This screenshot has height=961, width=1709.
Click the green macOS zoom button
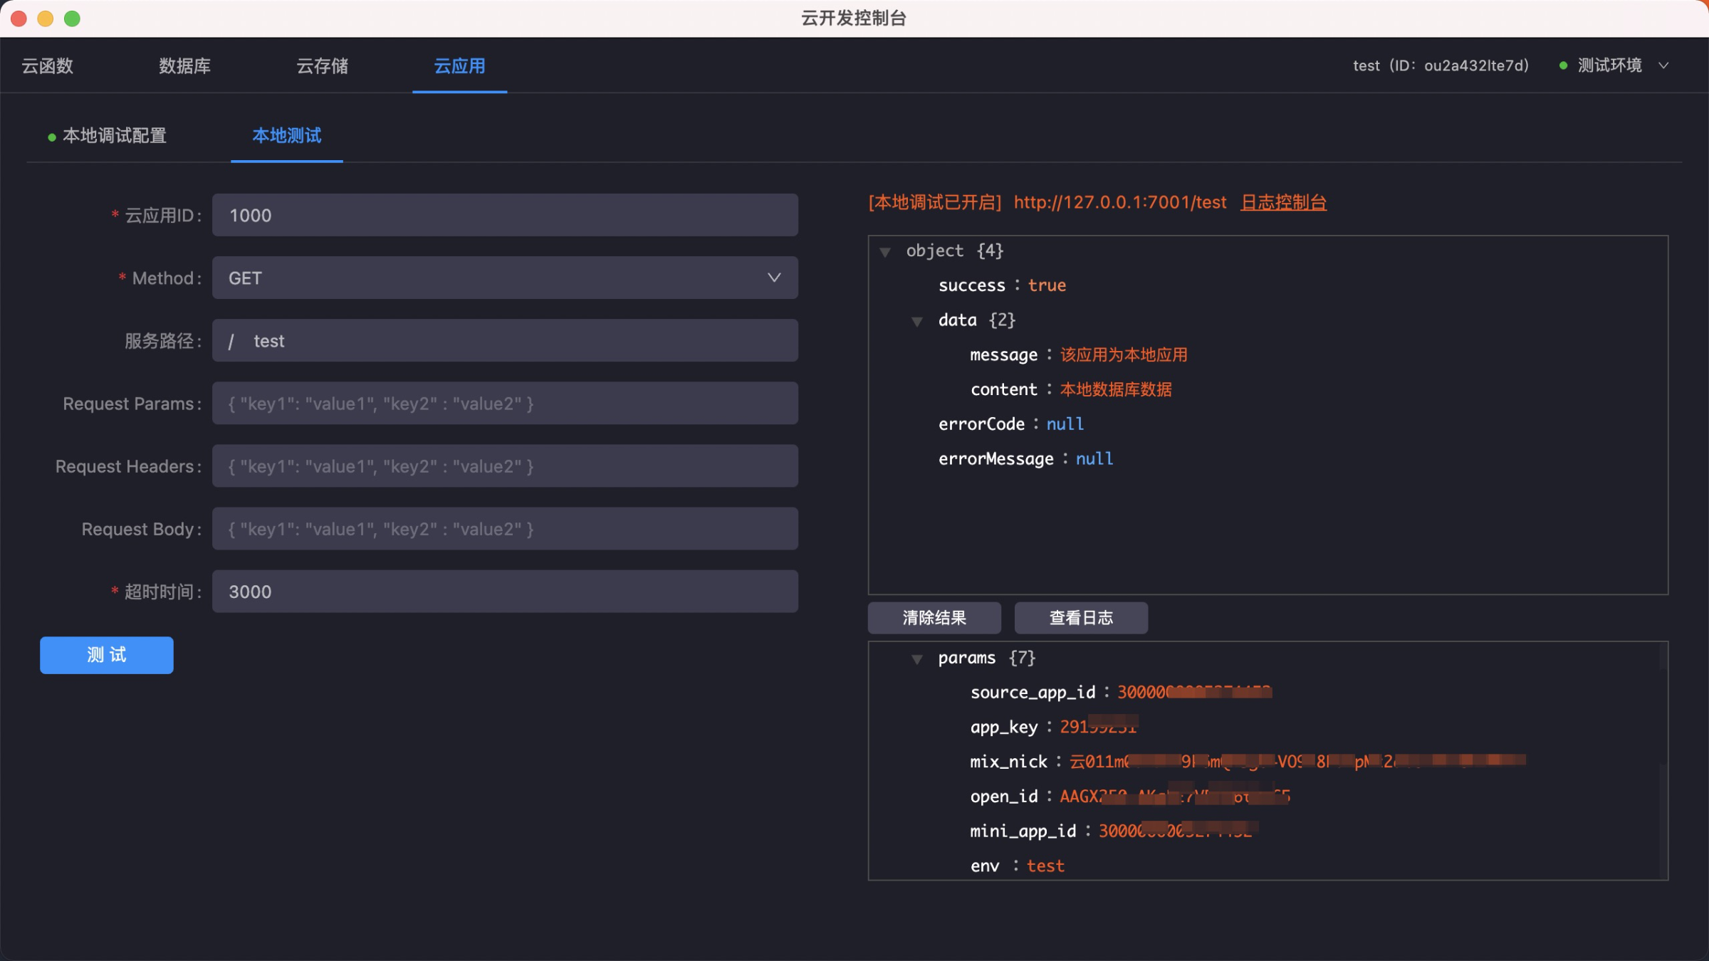click(72, 19)
